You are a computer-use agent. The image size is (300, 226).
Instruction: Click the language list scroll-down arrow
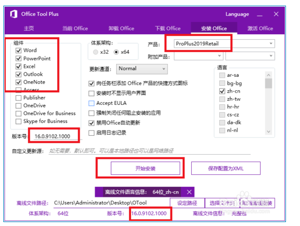[x=269, y=131]
